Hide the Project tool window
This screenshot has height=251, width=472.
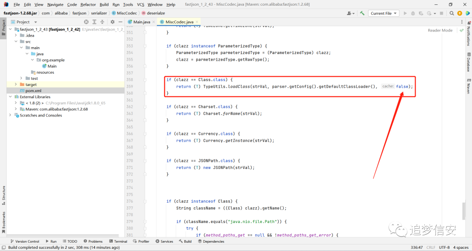click(121, 22)
